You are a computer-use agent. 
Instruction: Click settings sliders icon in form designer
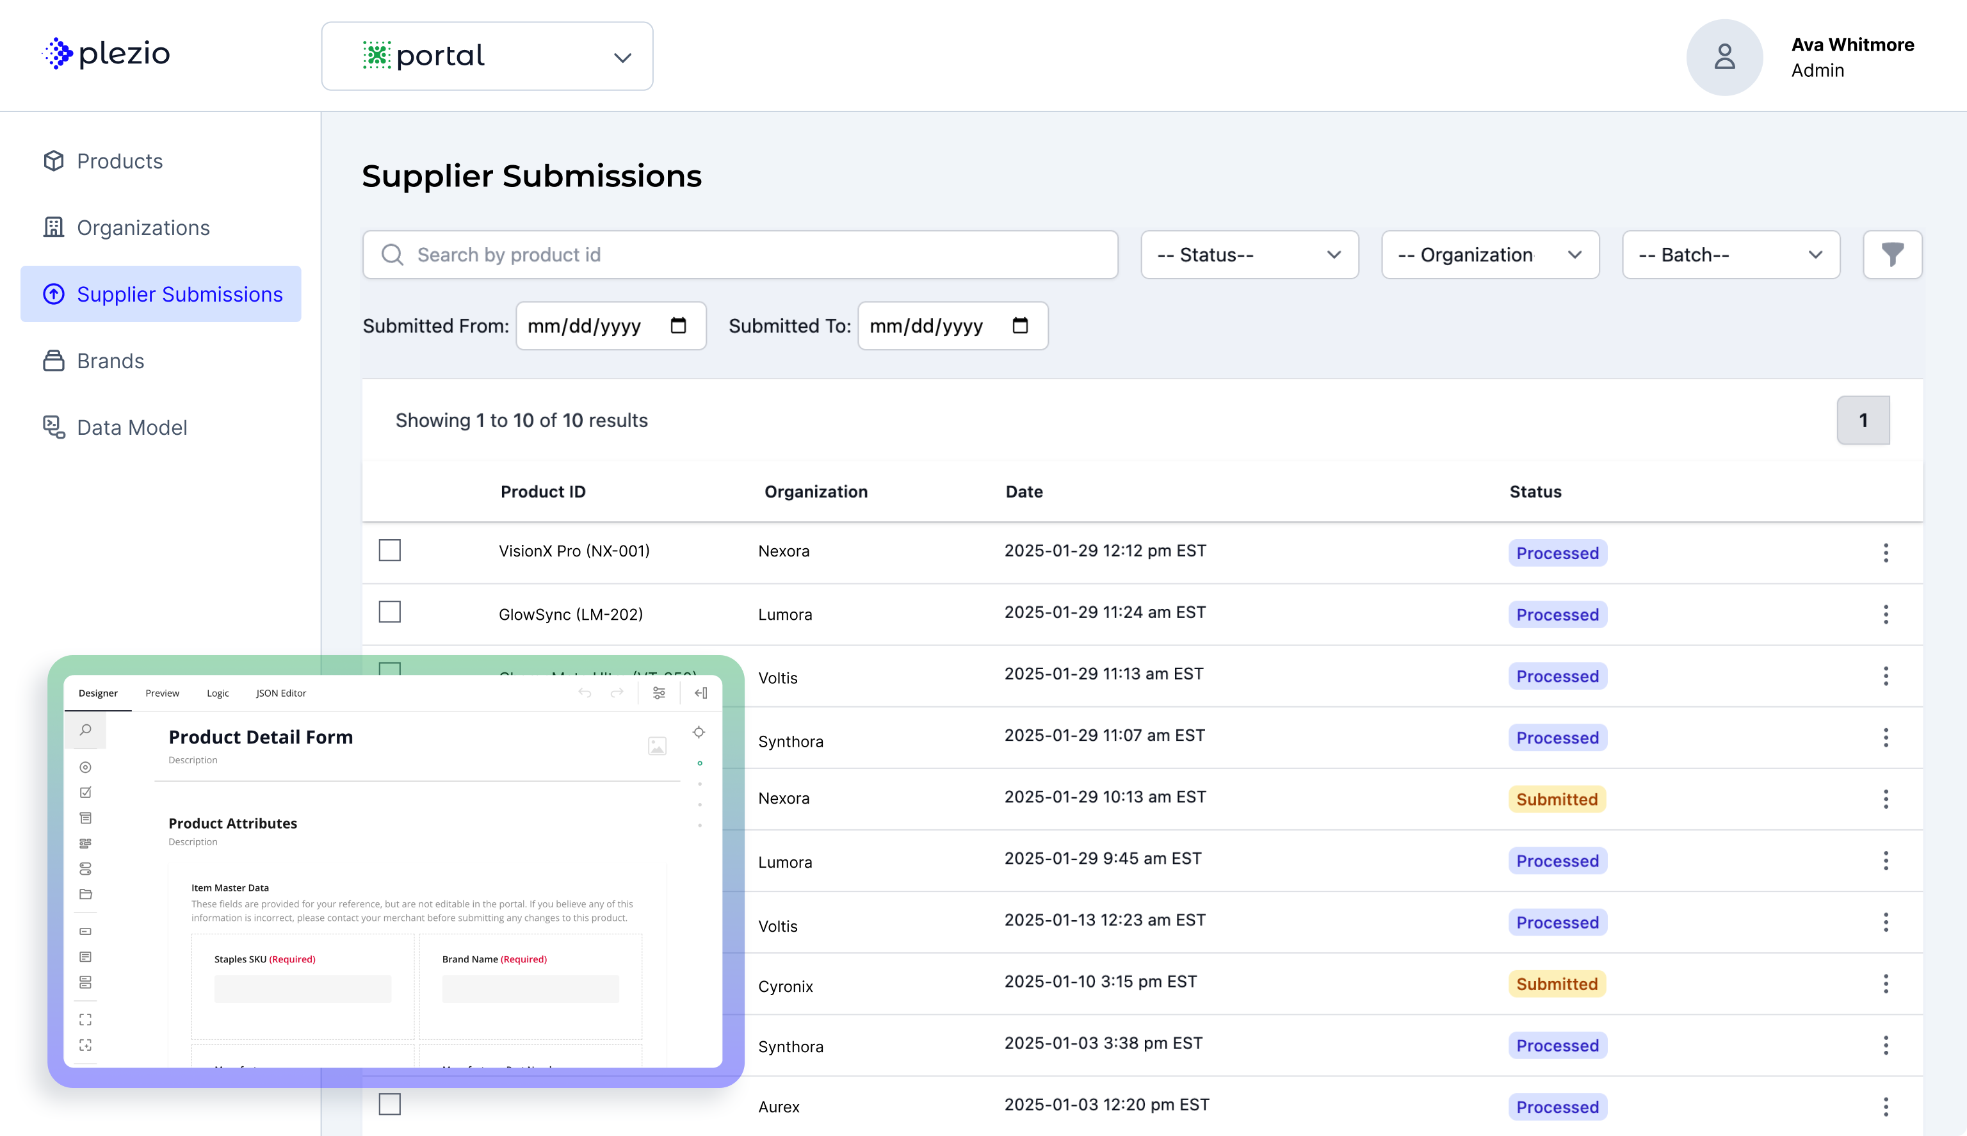coord(659,693)
